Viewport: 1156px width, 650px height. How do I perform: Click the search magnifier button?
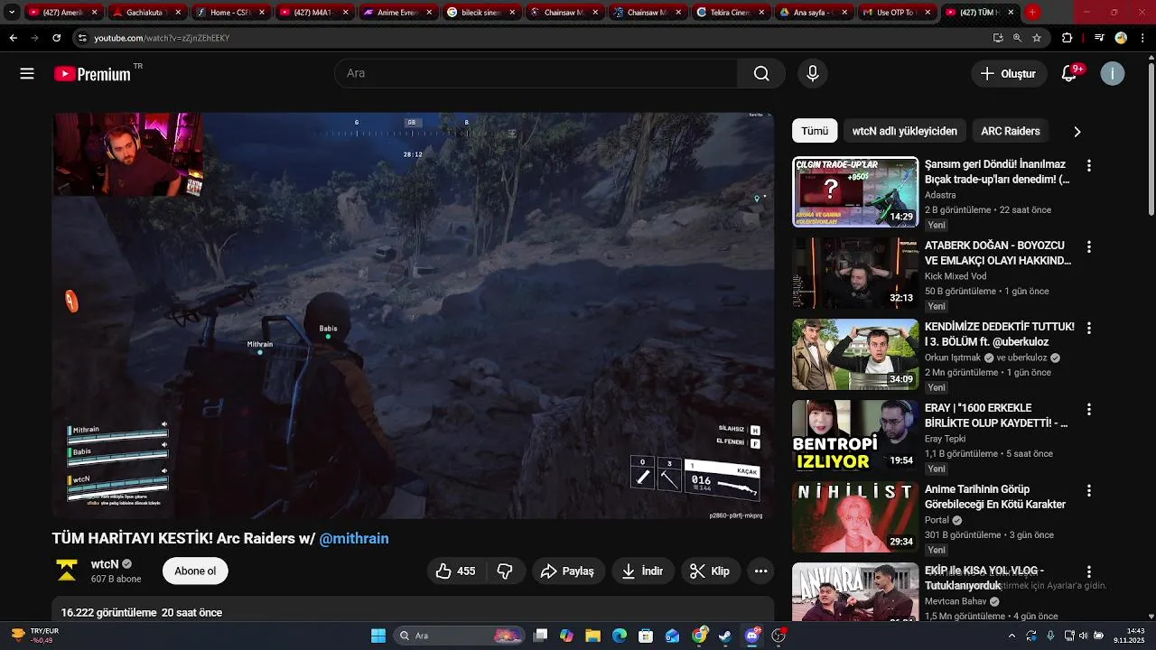click(x=761, y=74)
